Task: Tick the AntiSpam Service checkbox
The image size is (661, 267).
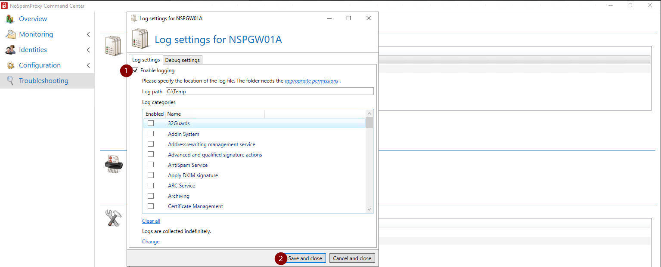Action: [x=151, y=165]
